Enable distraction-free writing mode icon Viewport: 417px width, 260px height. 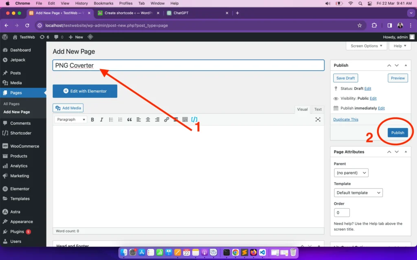pyautogui.click(x=318, y=120)
